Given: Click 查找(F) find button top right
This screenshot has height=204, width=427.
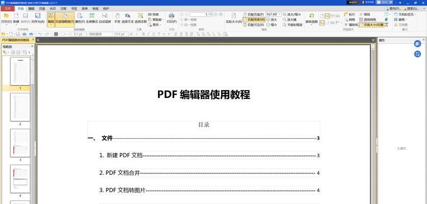Looking at the screenshot, I should 393,9.
